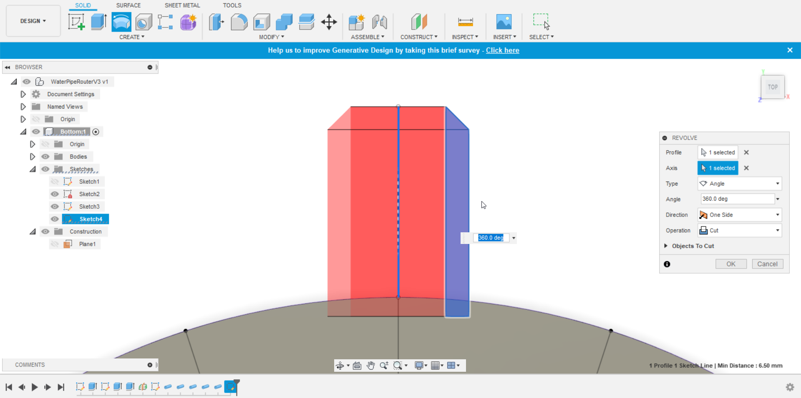Jump to the timeline end
The image size is (801, 398).
pos(61,387)
